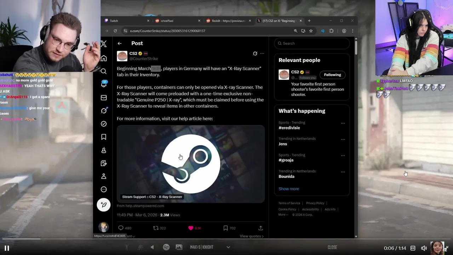
Task: Click the Grok explain icon on post
Action: tap(255, 53)
